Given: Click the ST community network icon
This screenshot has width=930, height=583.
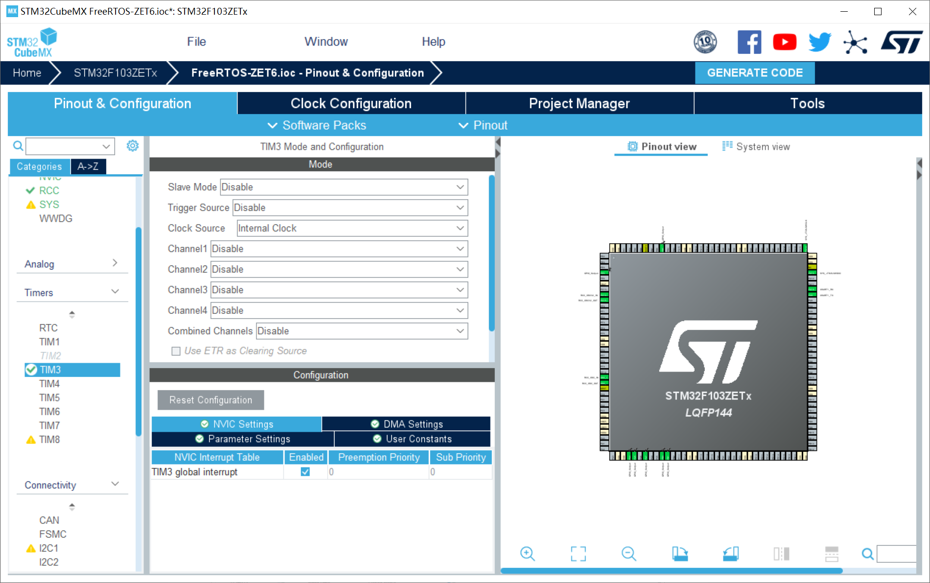Looking at the screenshot, I should tap(855, 42).
